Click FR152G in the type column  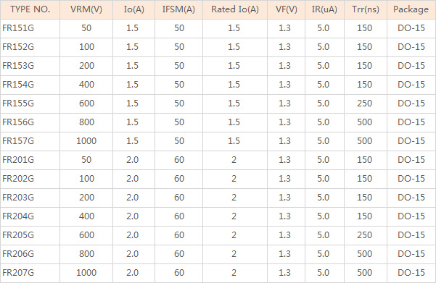(x=18, y=47)
